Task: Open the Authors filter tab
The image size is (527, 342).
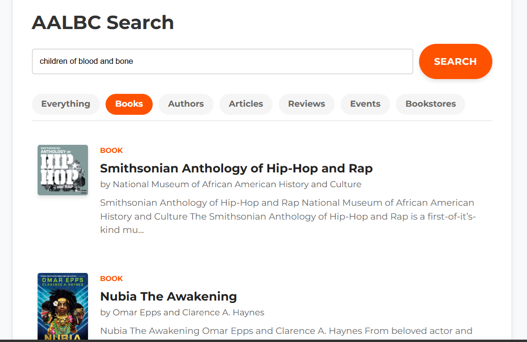Action: pos(186,104)
